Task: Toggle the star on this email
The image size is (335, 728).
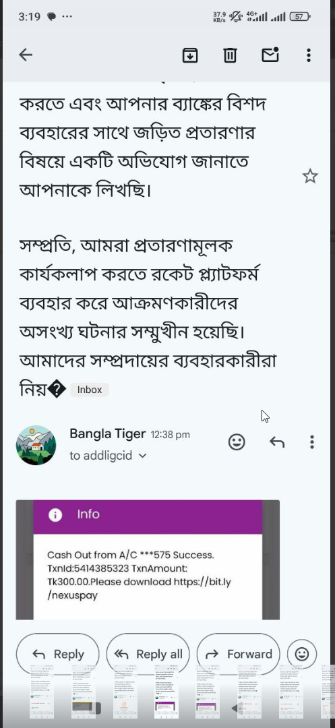Action: (x=310, y=177)
